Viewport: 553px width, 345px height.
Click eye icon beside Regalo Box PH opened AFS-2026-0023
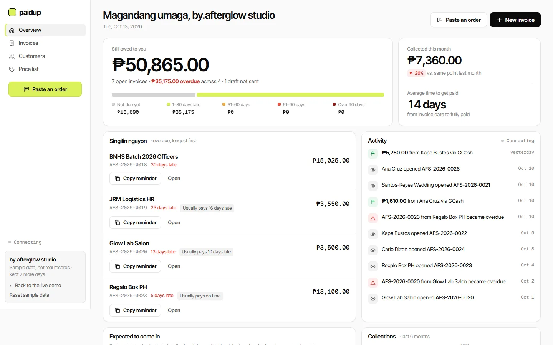(373, 266)
